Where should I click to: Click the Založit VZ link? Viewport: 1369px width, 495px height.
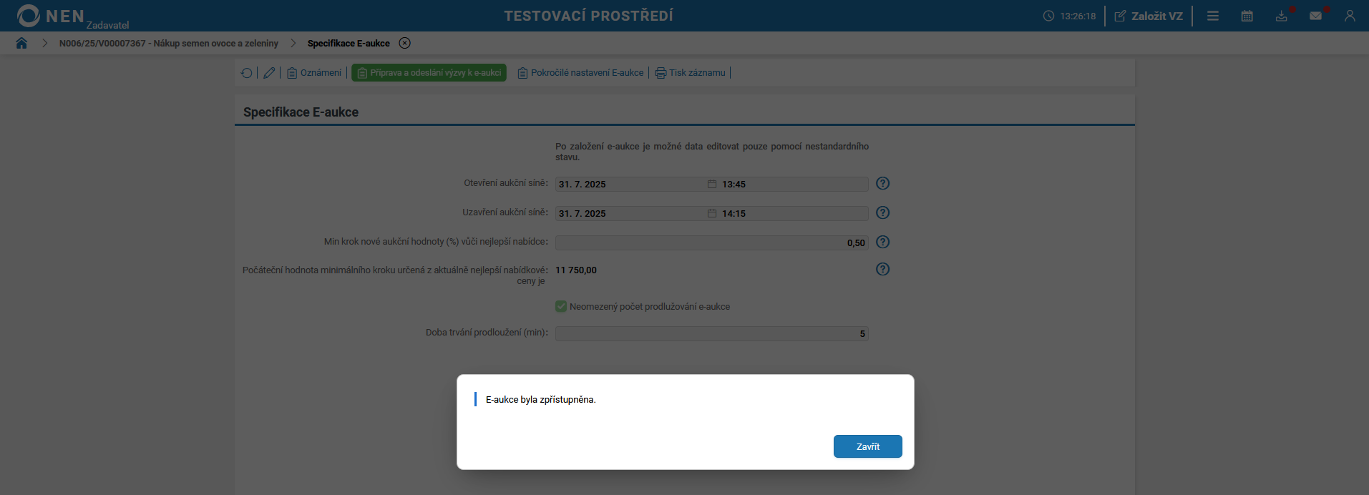[x=1149, y=16]
